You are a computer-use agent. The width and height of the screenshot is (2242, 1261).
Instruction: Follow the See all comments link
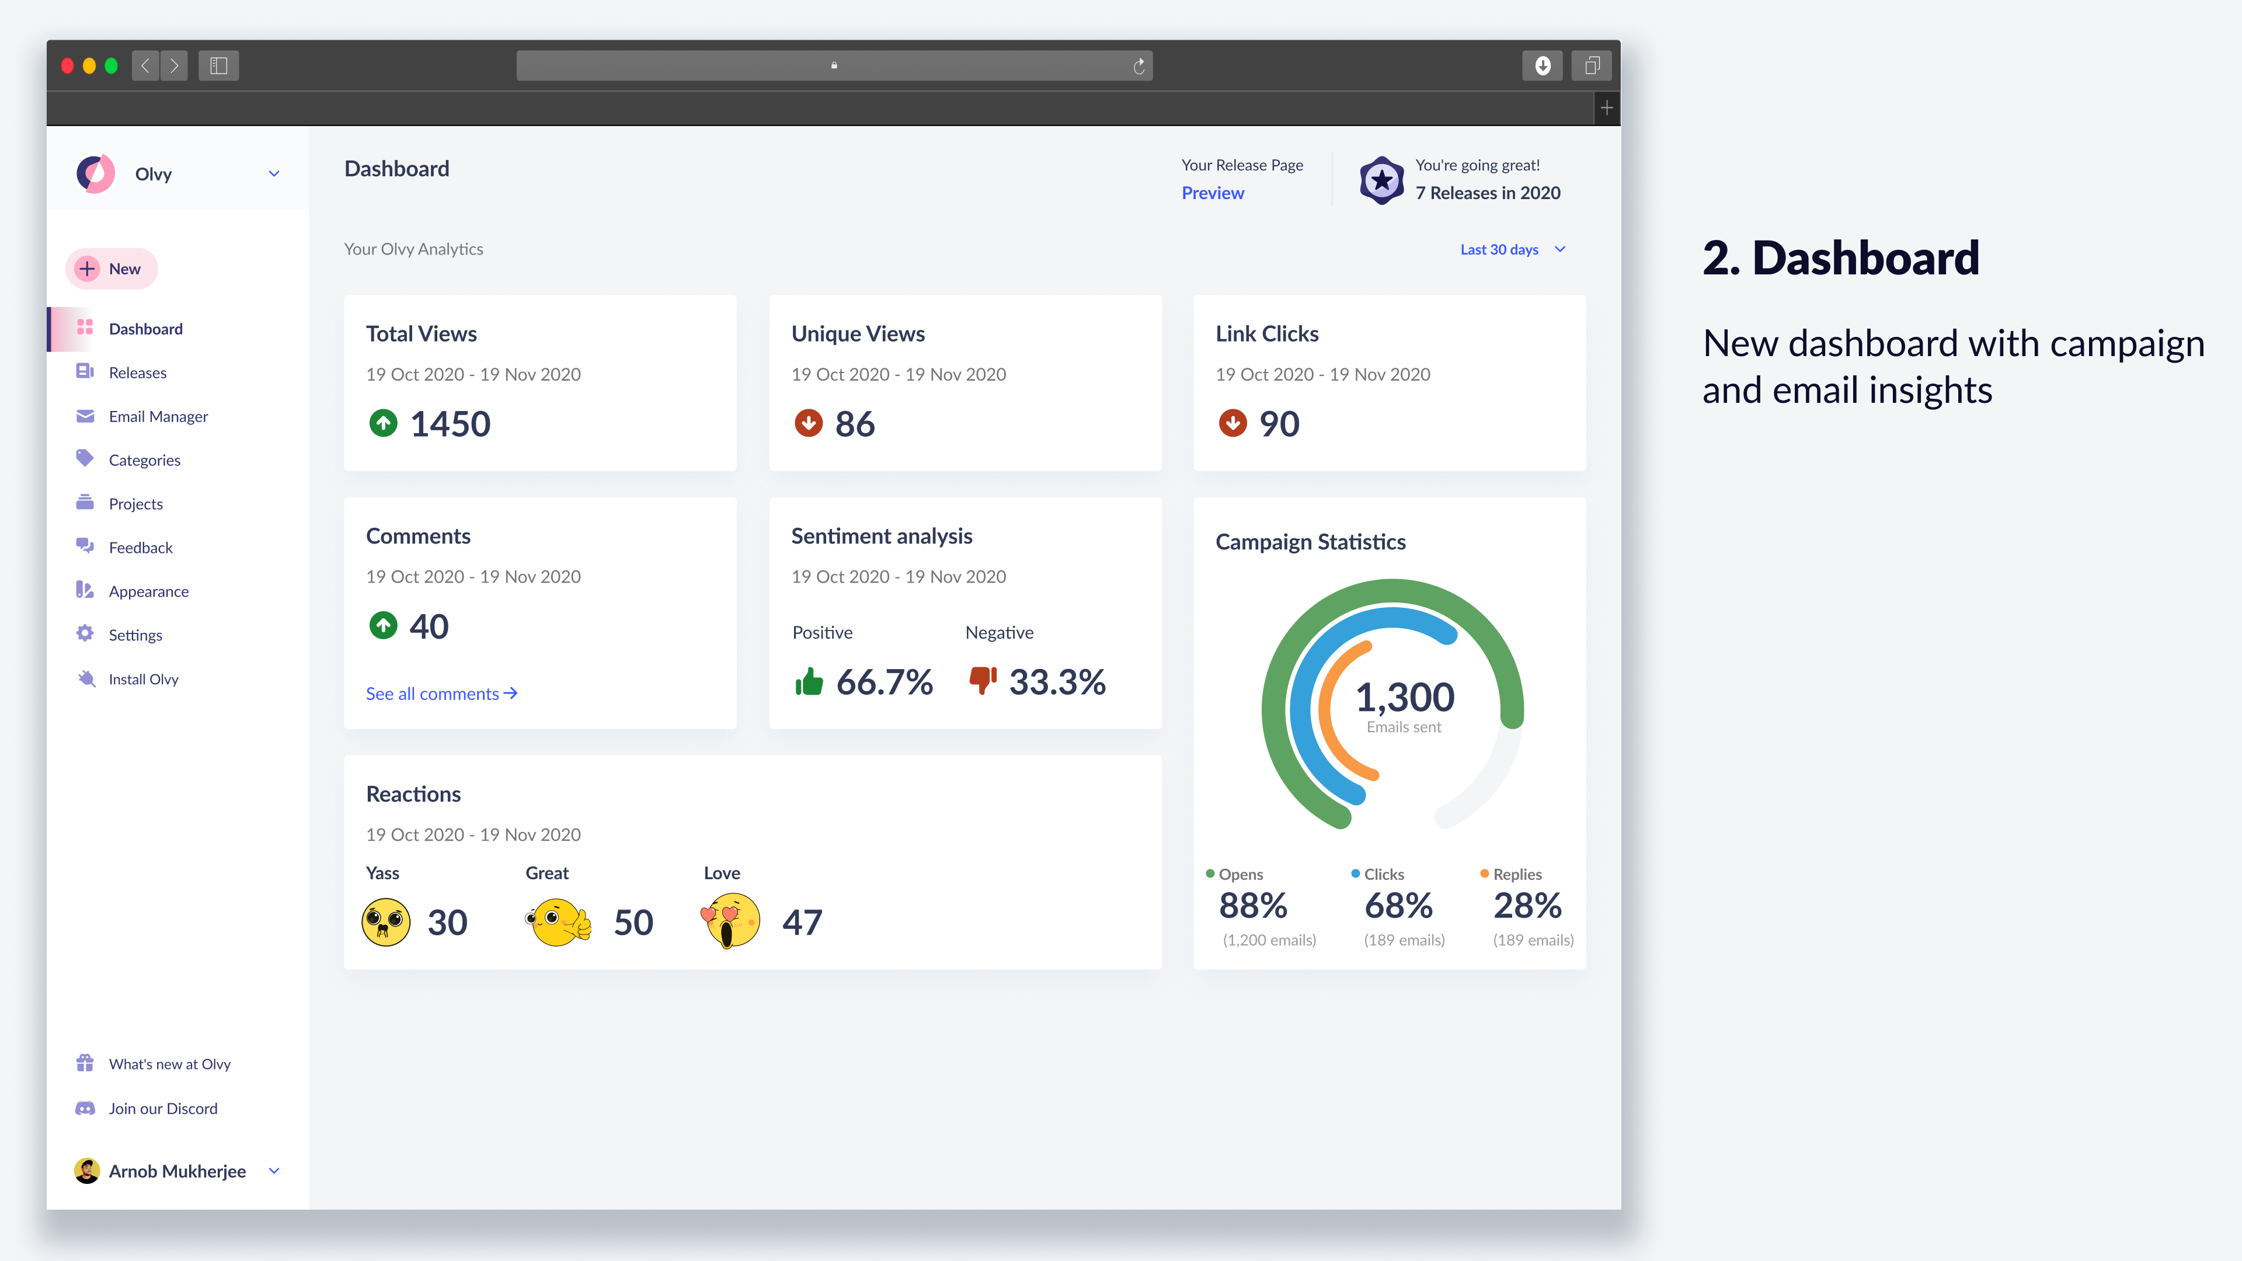click(442, 694)
